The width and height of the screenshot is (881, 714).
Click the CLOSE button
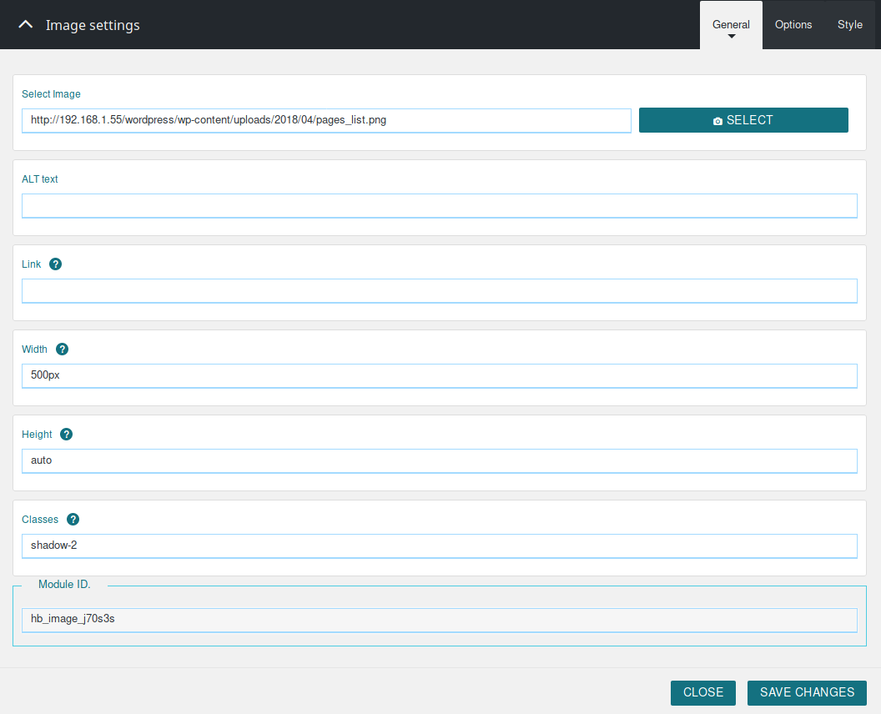[x=702, y=692]
